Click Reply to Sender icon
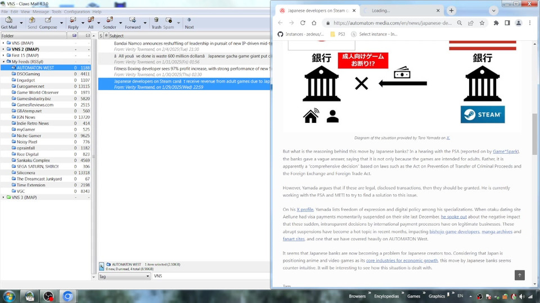540x303 pixels. coord(110,23)
